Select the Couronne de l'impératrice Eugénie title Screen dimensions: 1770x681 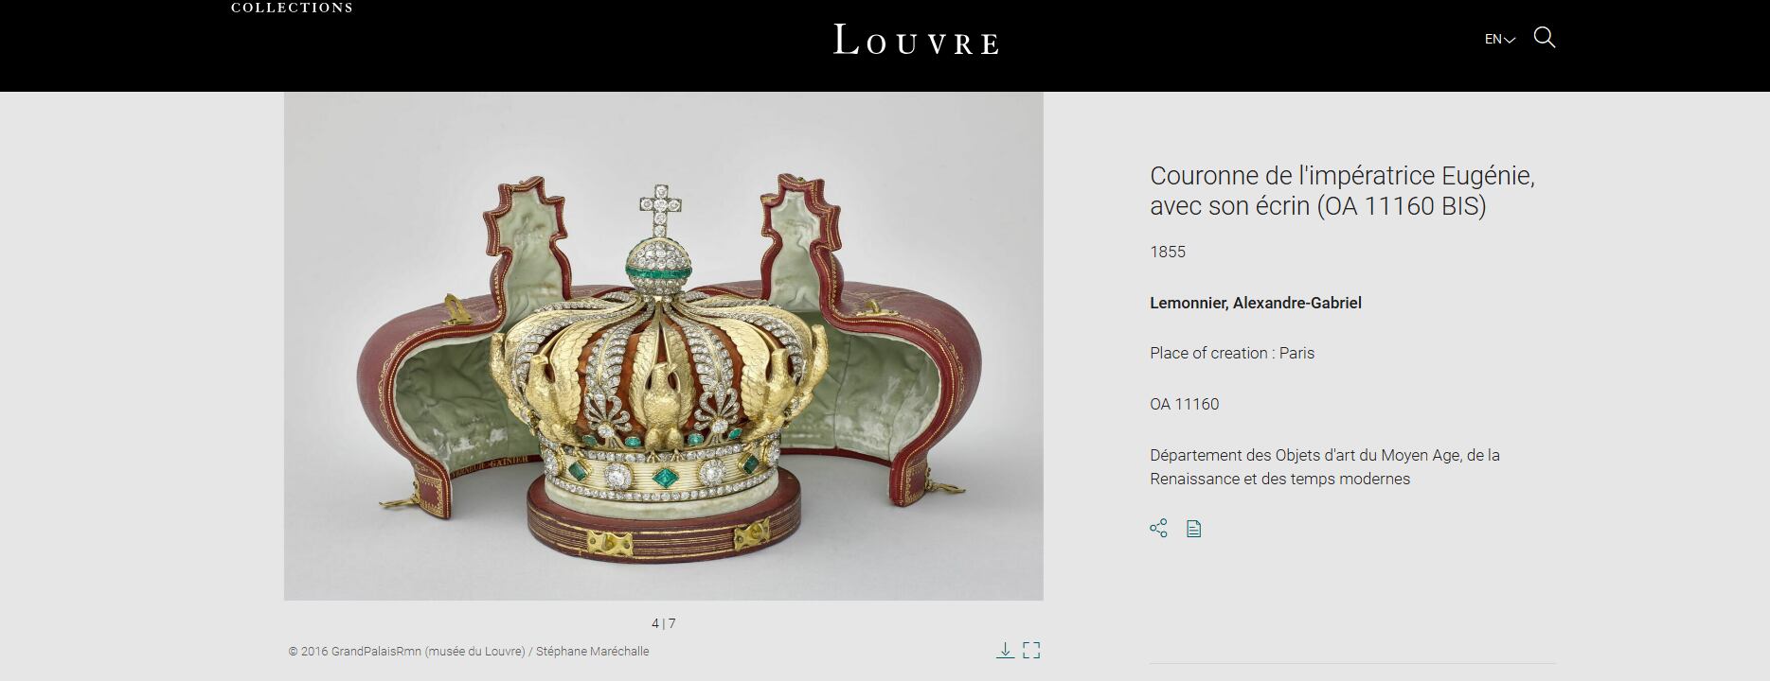coord(1342,190)
